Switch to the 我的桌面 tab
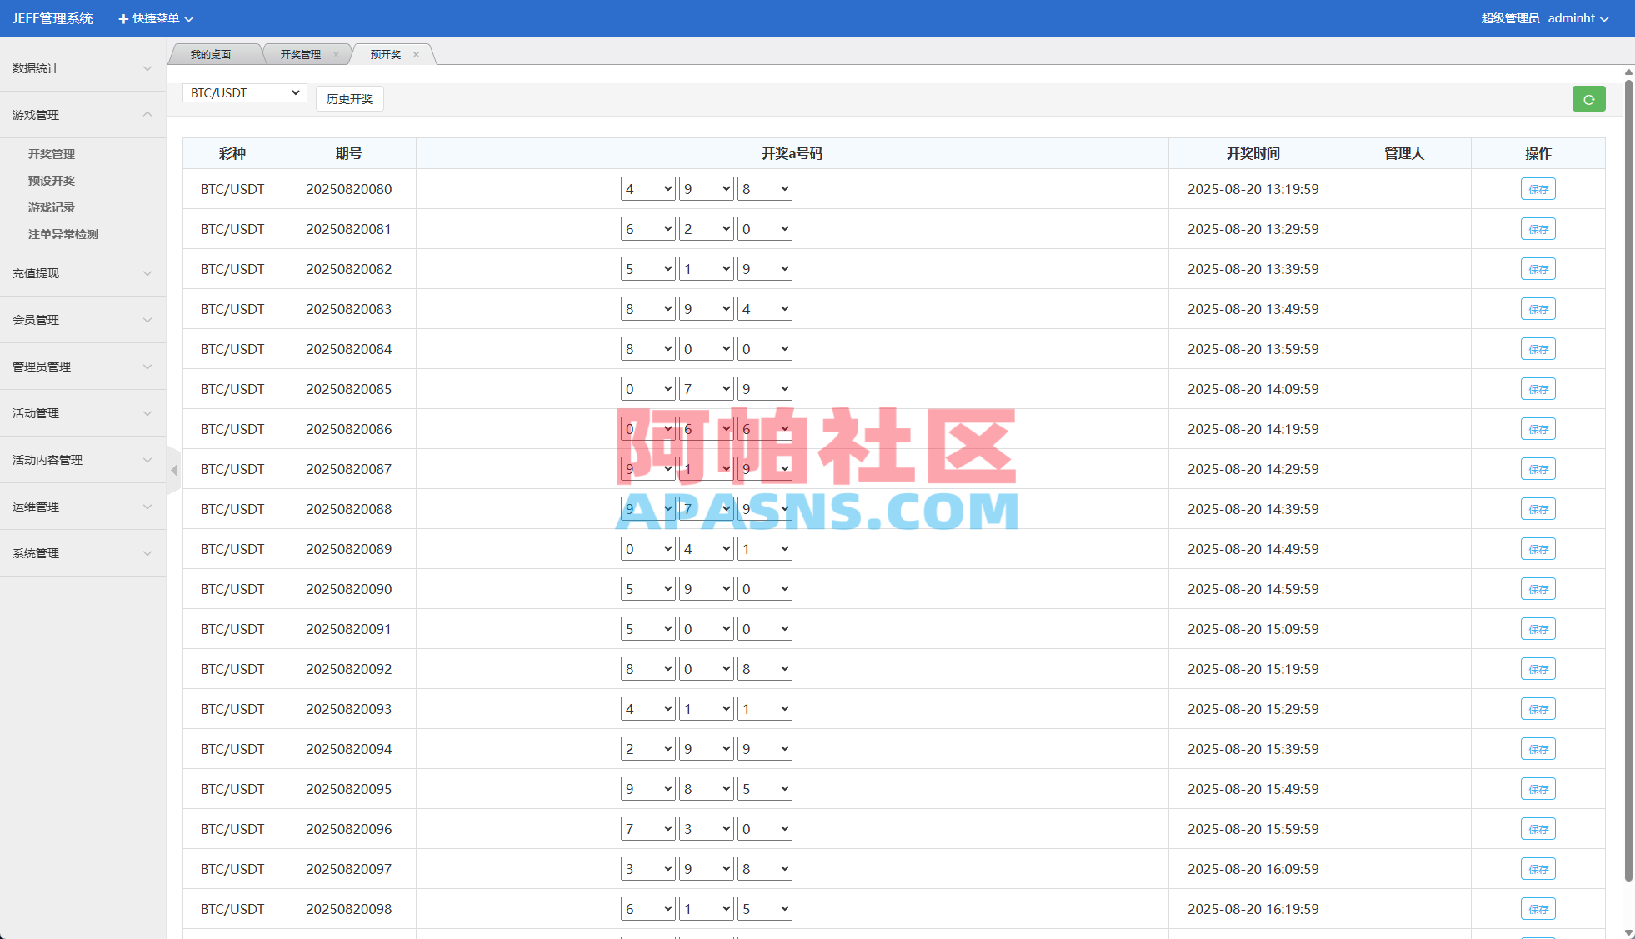 tap(212, 53)
